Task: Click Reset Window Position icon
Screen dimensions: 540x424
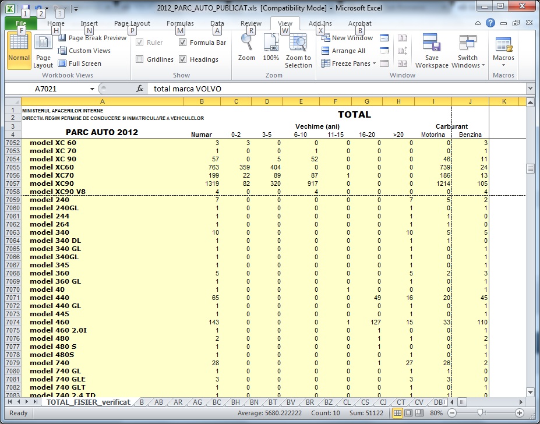Action: [403, 63]
